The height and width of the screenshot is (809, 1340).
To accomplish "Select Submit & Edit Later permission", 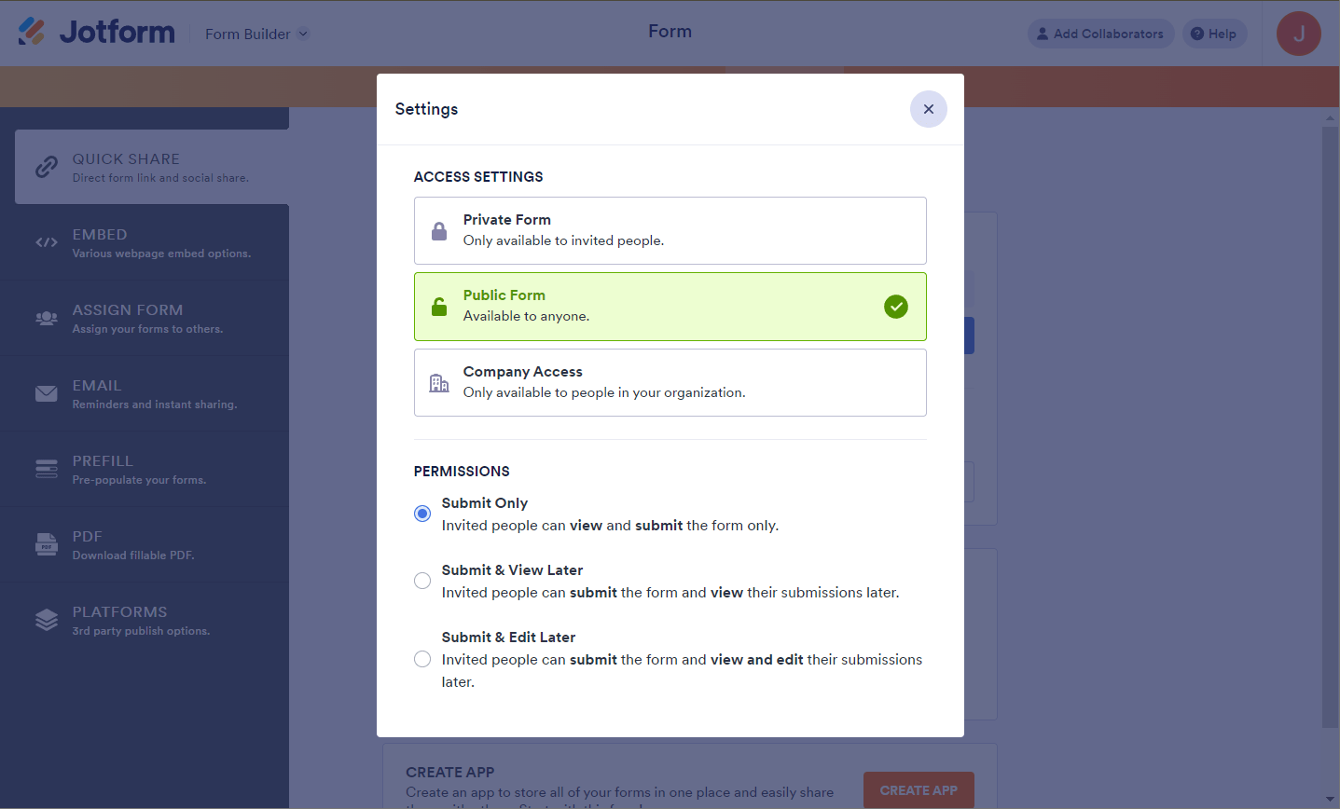I will coord(422,659).
